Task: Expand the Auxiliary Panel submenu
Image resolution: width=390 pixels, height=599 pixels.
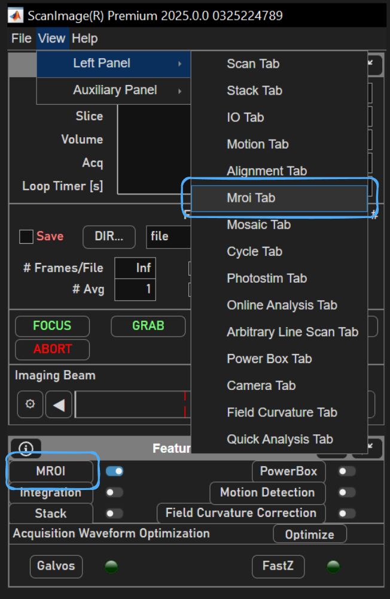Action: point(114,90)
